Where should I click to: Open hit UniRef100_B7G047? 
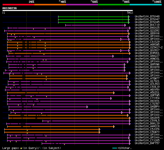pos(147,19)
